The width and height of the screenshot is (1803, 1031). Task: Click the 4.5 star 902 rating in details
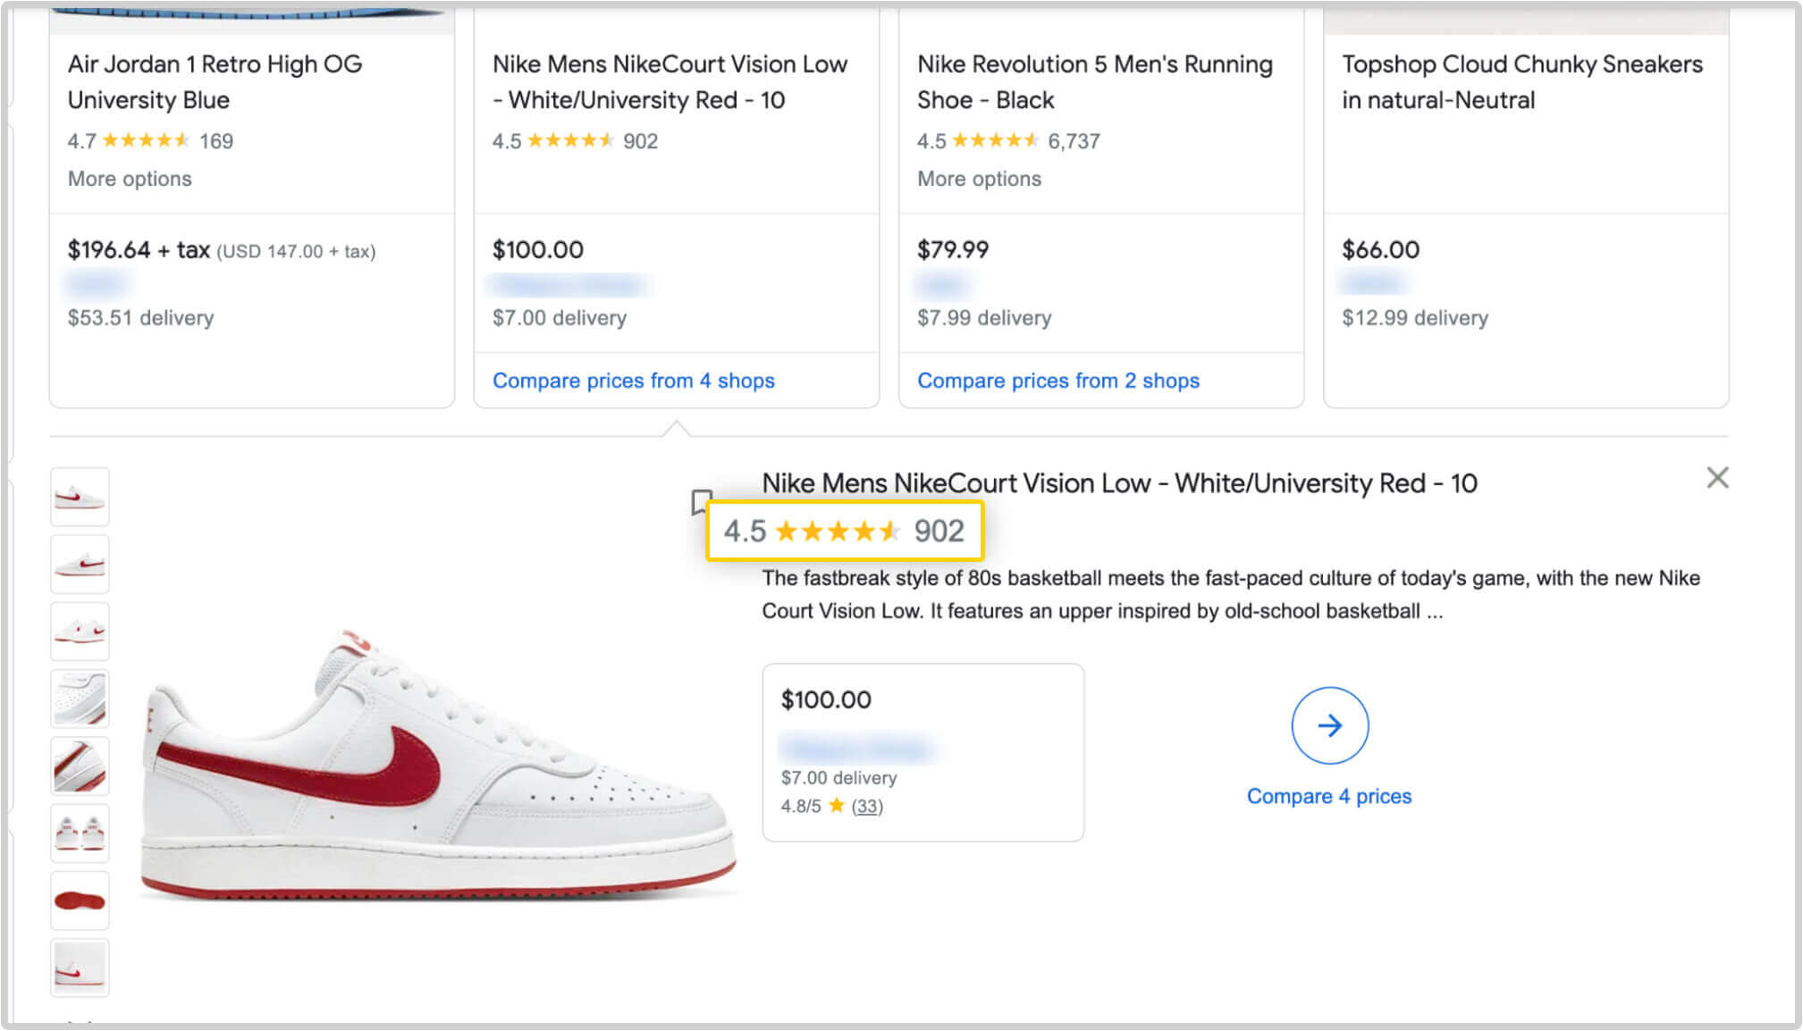pyautogui.click(x=844, y=531)
